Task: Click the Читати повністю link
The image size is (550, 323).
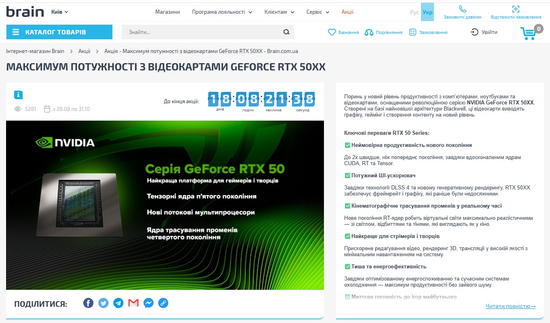Action: tap(510, 306)
